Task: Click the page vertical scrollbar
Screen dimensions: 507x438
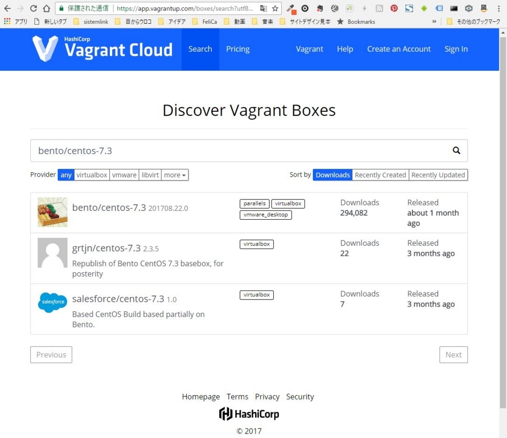Action: (x=503, y=223)
